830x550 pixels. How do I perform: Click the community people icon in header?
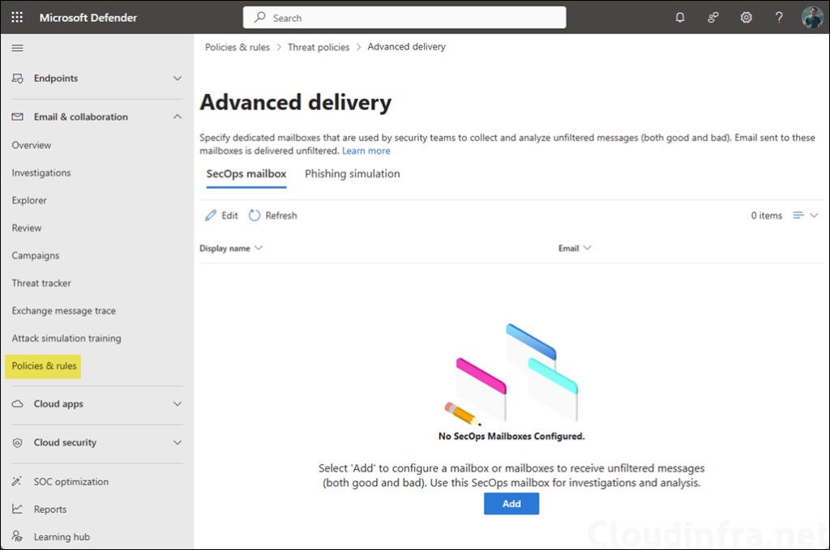pyautogui.click(x=713, y=17)
